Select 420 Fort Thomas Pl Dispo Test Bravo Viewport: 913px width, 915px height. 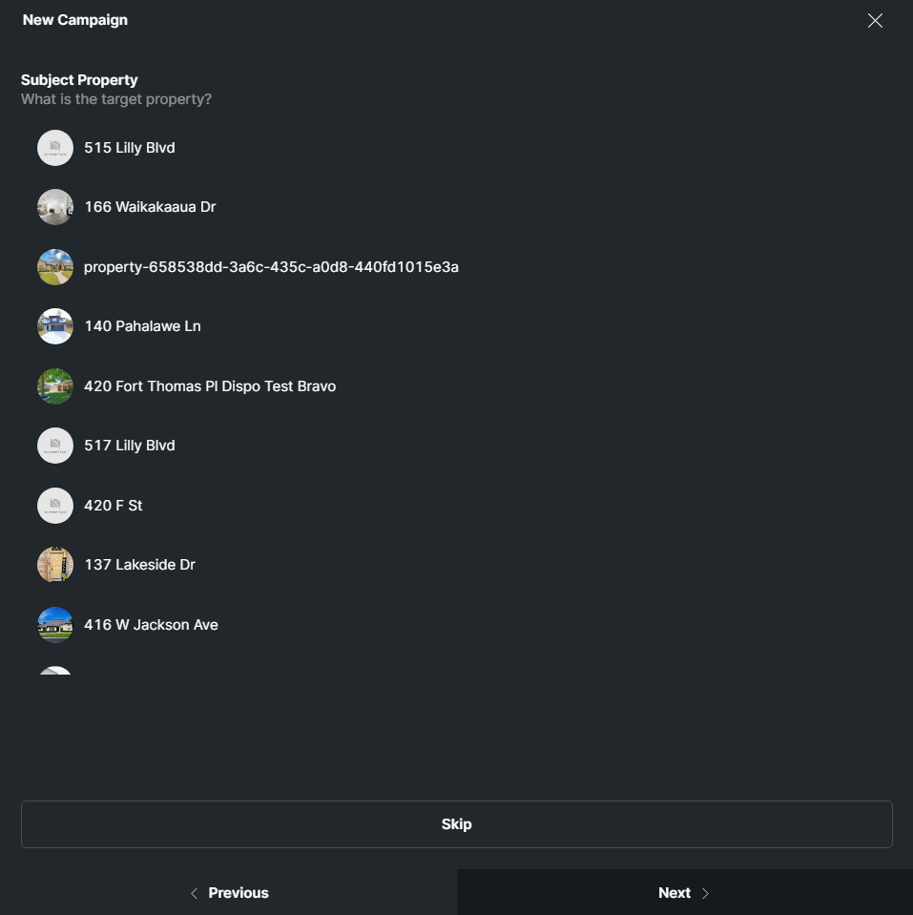pyautogui.click(x=210, y=386)
